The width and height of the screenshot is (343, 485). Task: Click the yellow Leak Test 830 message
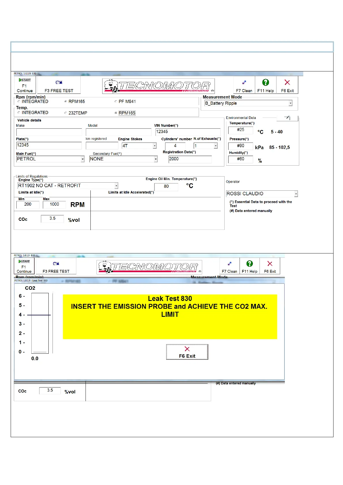[x=170, y=317]
